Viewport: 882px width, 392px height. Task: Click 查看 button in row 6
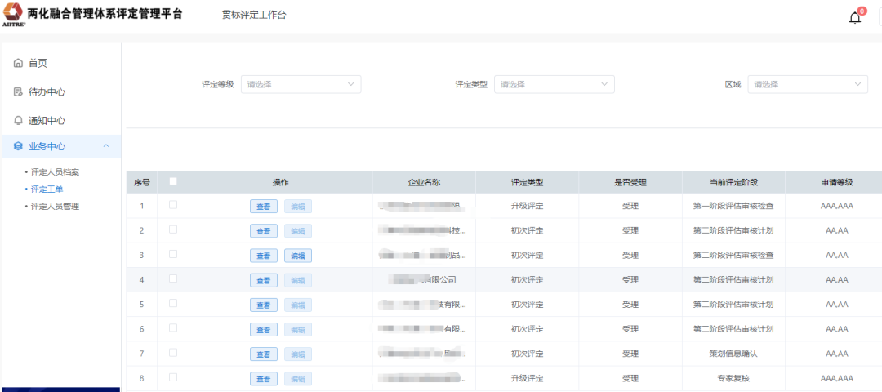264,330
